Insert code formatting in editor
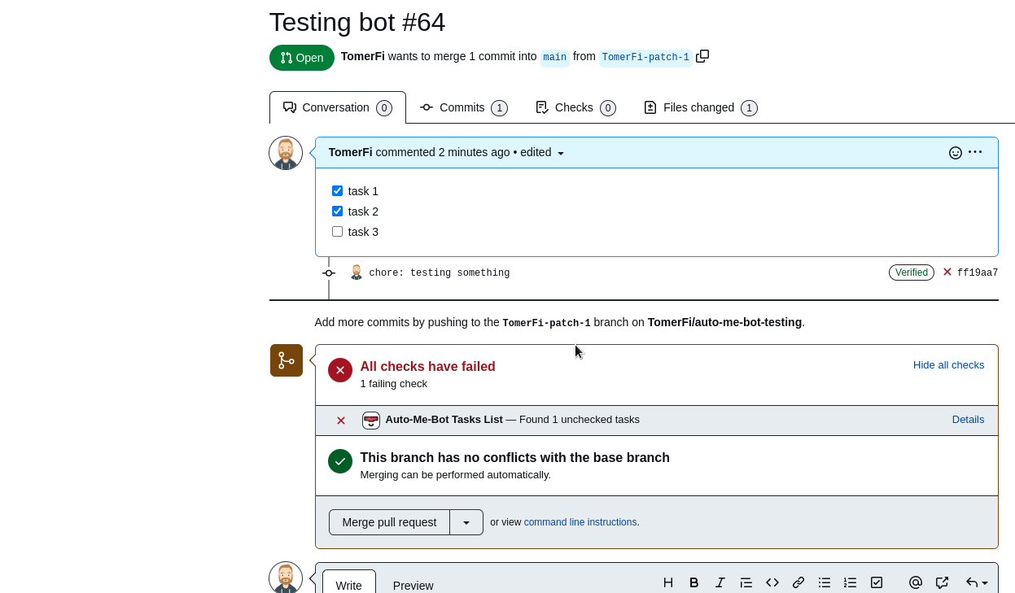This screenshot has width=1015, height=593. (772, 582)
